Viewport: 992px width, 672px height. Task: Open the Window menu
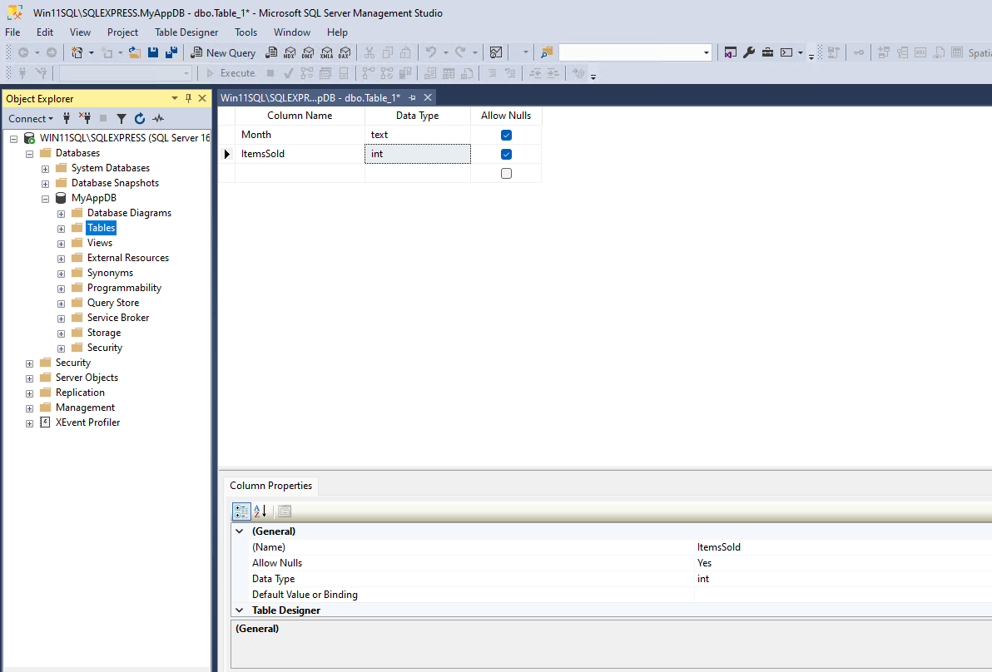291,32
